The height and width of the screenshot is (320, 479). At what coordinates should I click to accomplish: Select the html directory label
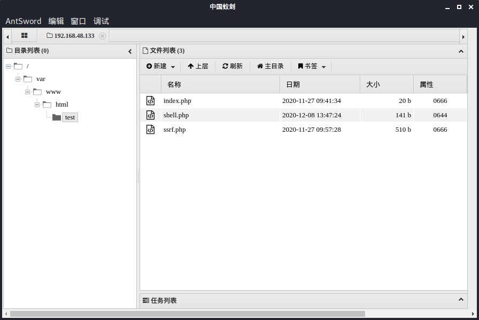pos(61,105)
